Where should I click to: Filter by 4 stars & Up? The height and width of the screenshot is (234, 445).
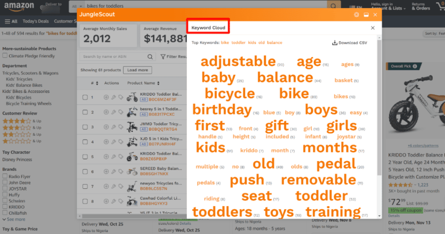[22, 121]
